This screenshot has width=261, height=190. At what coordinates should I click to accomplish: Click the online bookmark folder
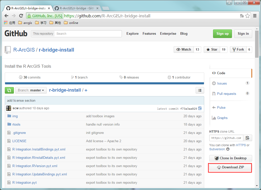click(71, 23)
